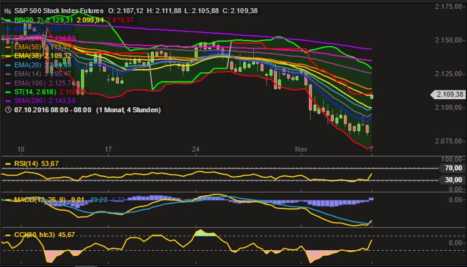Click the date range 07.10.2016 08:00 - 08:00
This screenshot has width=467, height=267.
(53, 110)
